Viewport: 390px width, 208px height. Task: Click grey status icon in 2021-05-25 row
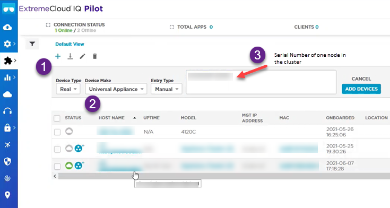69,149
